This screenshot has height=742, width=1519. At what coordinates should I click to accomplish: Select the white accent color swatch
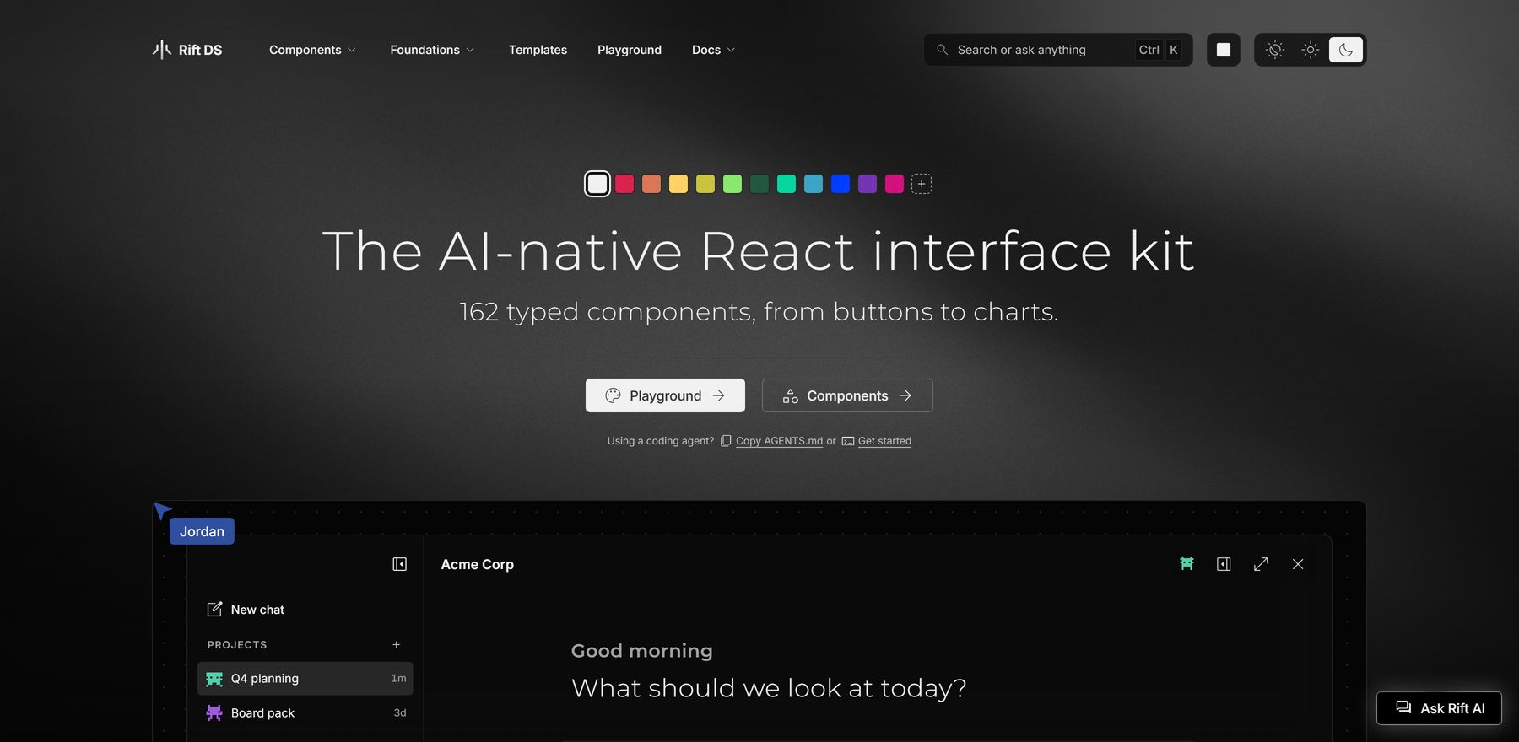pos(597,184)
